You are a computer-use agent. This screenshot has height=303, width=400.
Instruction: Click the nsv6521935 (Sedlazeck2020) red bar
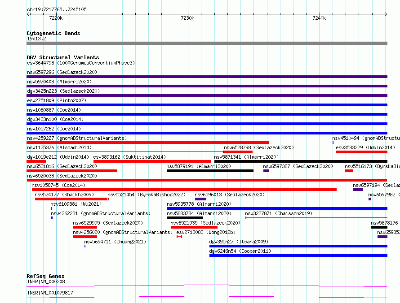[194, 227]
